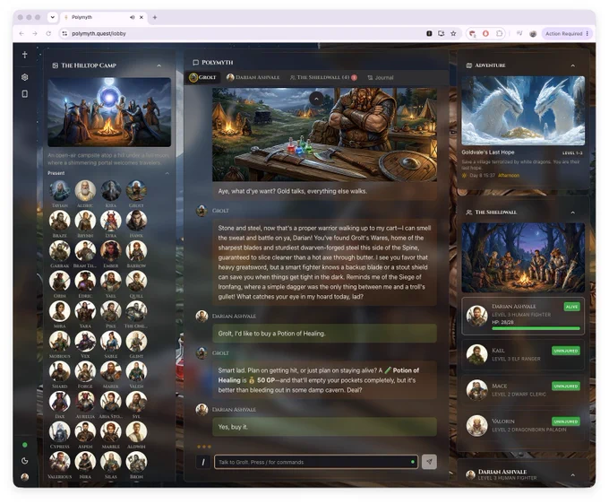The height and width of the screenshot is (504, 609).
Task: Select Darian Ashvale party member card
Action: 523,316
